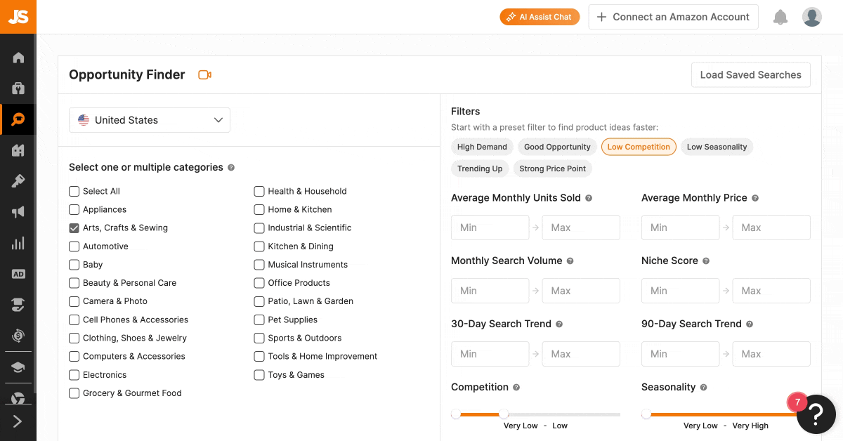Show 30-Day Search Trend info icon
843x441 pixels.
tap(559, 324)
